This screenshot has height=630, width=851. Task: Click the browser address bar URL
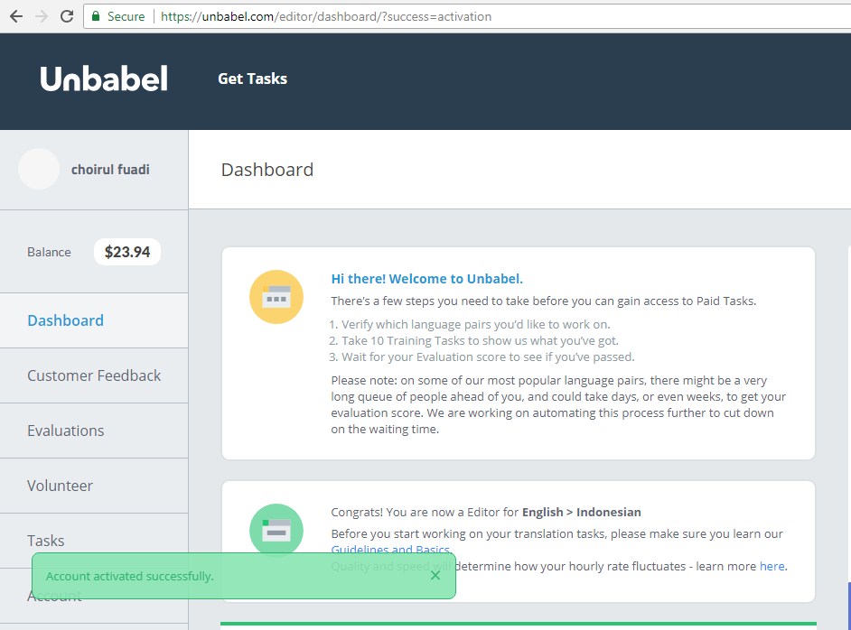coord(326,16)
